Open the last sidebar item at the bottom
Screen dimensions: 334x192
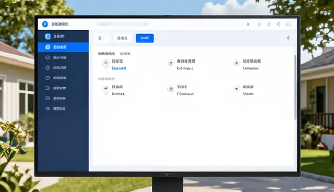63,109
